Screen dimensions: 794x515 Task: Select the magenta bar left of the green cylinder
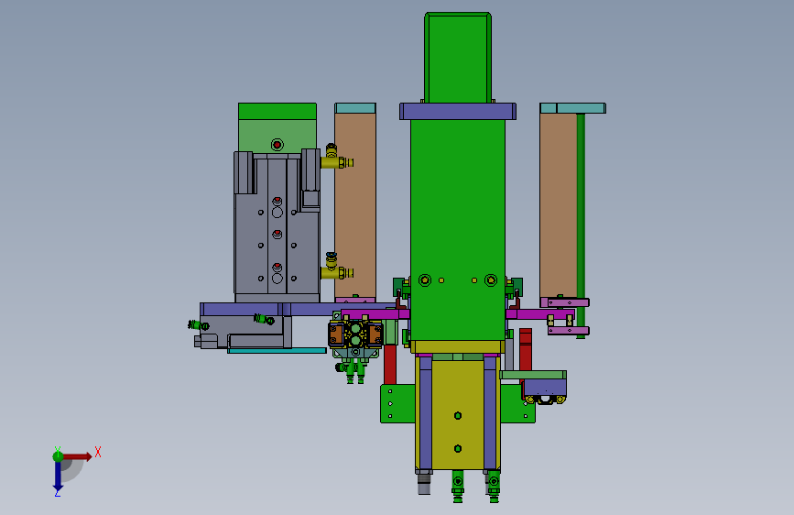pos(375,314)
